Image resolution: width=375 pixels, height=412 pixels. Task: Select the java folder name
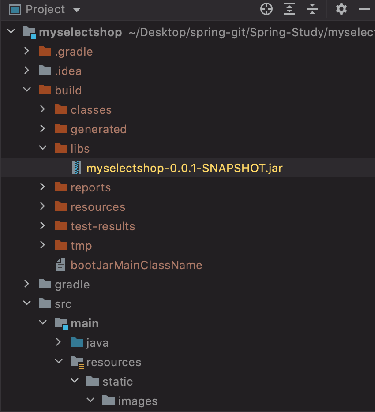coord(97,343)
